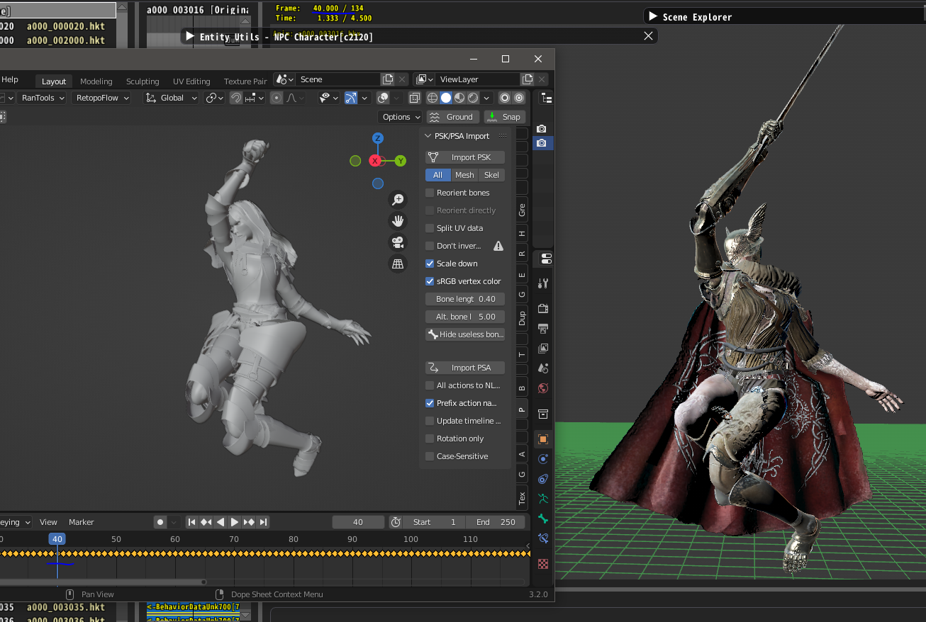Expand the Options dropdown in viewport header
The height and width of the screenshot is (622, 926).
pyautogui.click(x=401, y=117)
